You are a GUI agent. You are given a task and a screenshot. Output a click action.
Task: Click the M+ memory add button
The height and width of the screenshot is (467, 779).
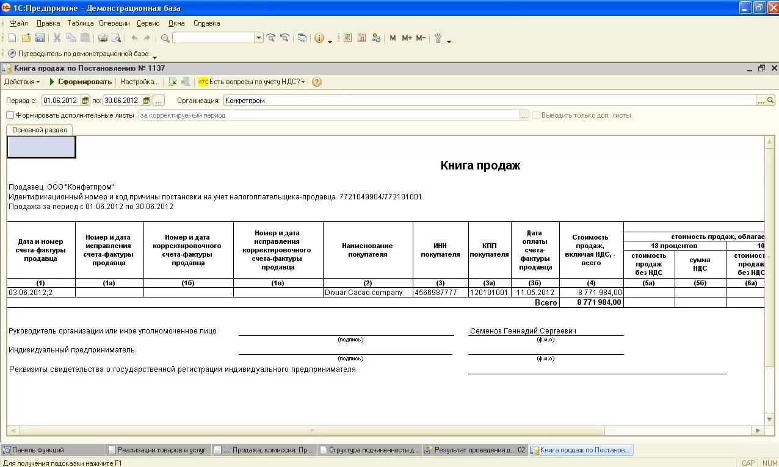pos(407,38)
